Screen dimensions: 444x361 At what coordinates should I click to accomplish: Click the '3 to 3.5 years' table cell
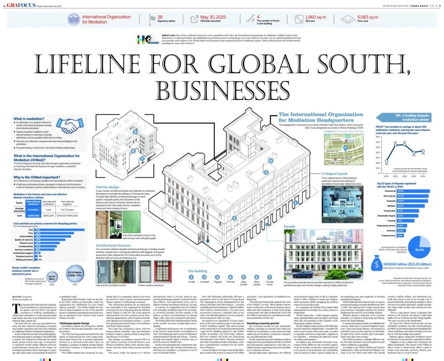67,210
